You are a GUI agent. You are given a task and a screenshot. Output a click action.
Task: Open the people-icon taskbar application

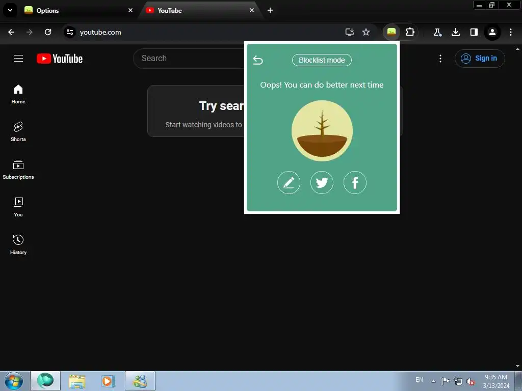[x=140, y=381]
